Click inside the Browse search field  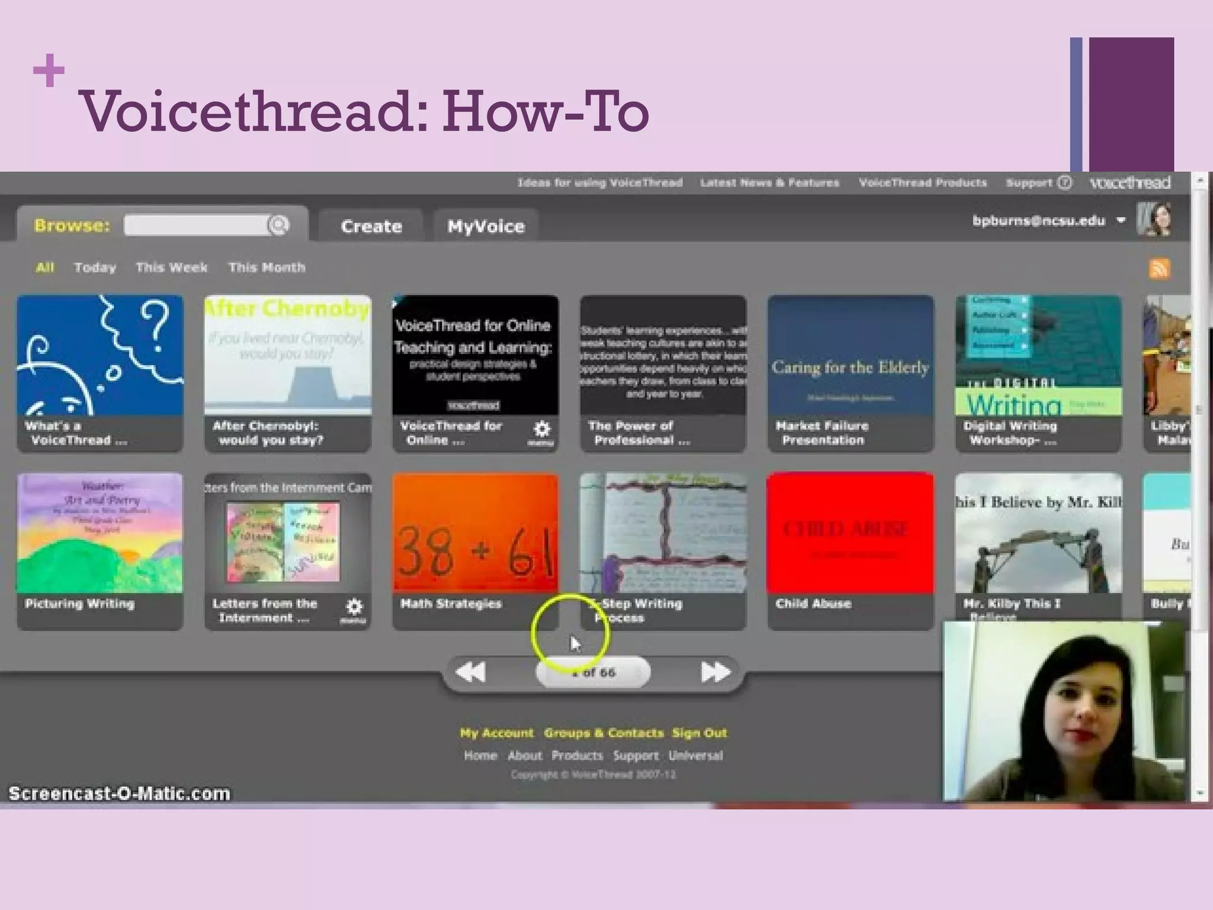tap(195, 225)
